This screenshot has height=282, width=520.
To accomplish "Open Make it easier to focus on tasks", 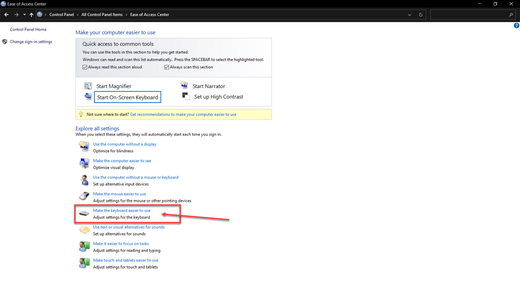I will [x=121, y=244].
